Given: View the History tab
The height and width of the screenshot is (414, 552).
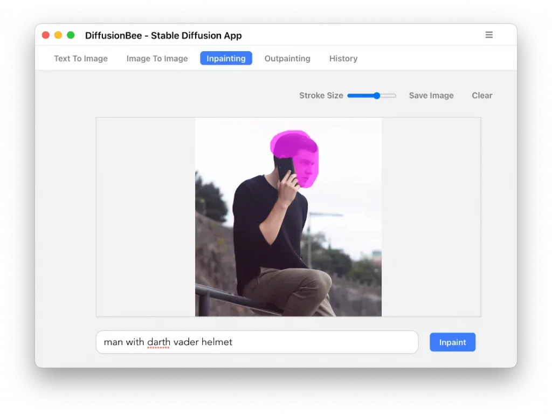Looking at the screenshot, I should (343, 58).
